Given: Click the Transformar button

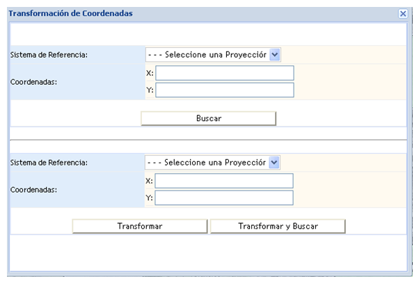Looking at the screenshot, I should click(140, 226).
